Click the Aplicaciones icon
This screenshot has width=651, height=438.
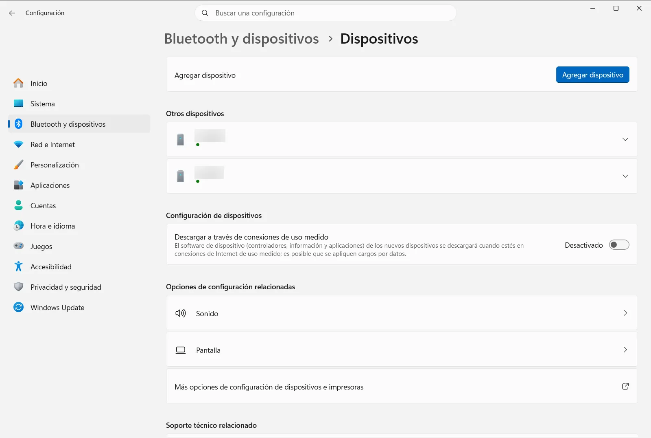pos(18,185)
